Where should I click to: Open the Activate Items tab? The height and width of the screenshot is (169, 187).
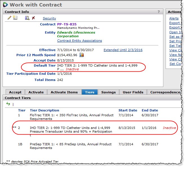point(64,92)
